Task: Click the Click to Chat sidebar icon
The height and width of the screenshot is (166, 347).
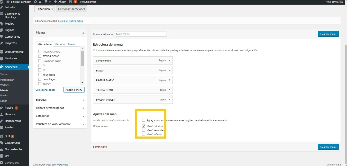Action: pos(2,143)
